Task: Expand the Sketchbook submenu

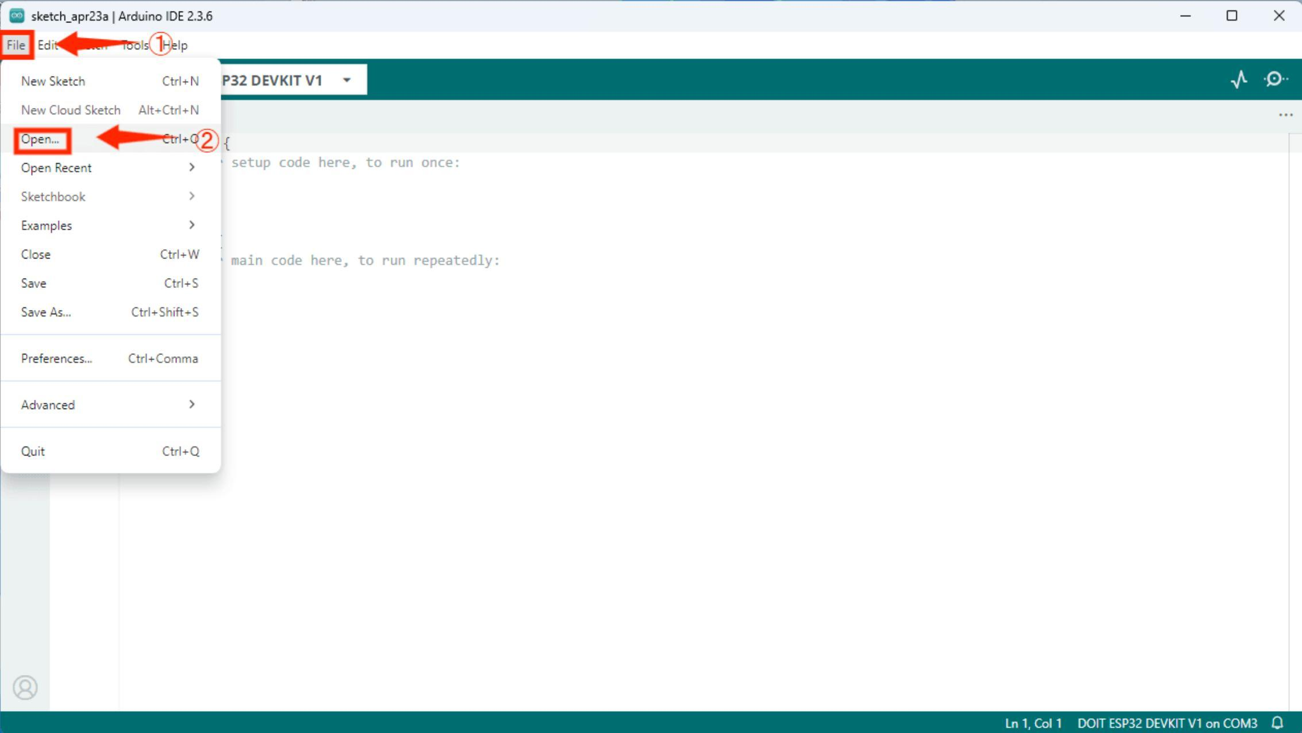Action: pos(110,196)
